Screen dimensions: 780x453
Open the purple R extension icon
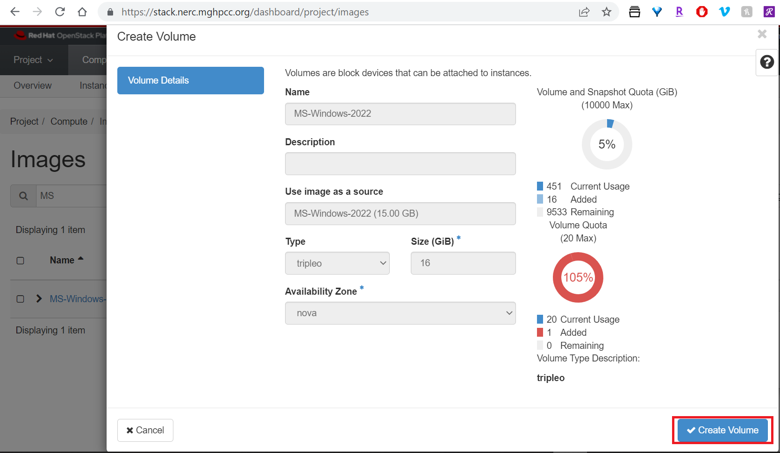click(680, 12)
